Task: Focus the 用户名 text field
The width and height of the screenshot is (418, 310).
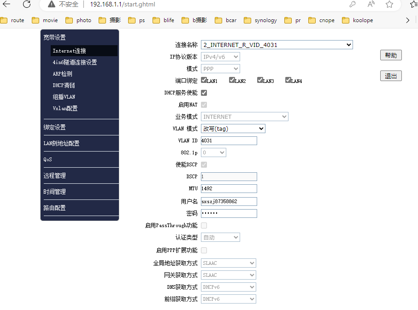Action: [229, 201]
